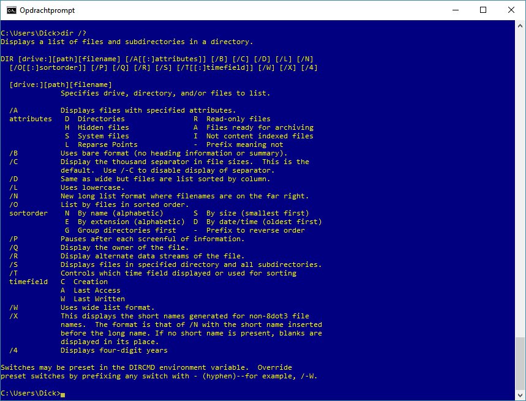Click the Opdrachtprompt title text
The image size is (526, 401).
pyautogui.click(x=47, y=10)
